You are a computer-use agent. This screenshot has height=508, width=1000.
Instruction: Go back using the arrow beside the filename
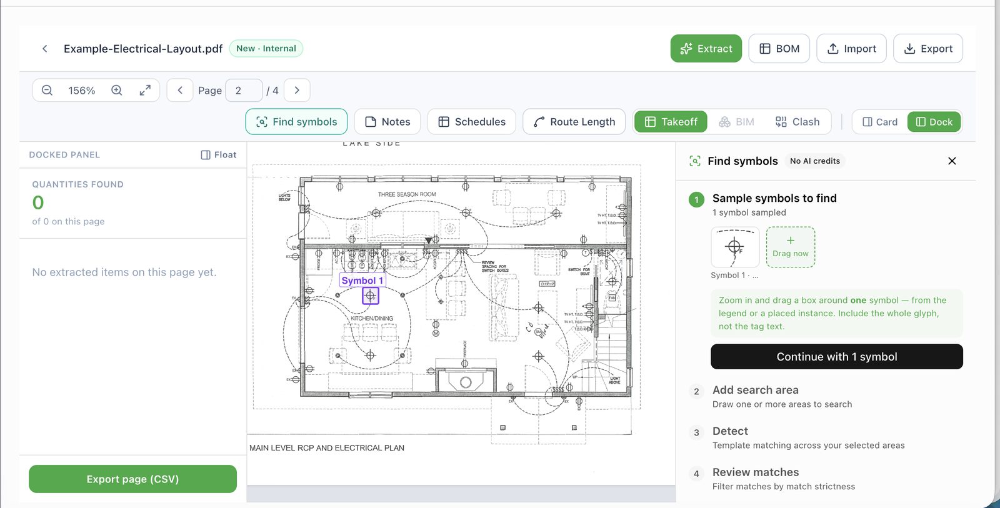click(45, 49)
